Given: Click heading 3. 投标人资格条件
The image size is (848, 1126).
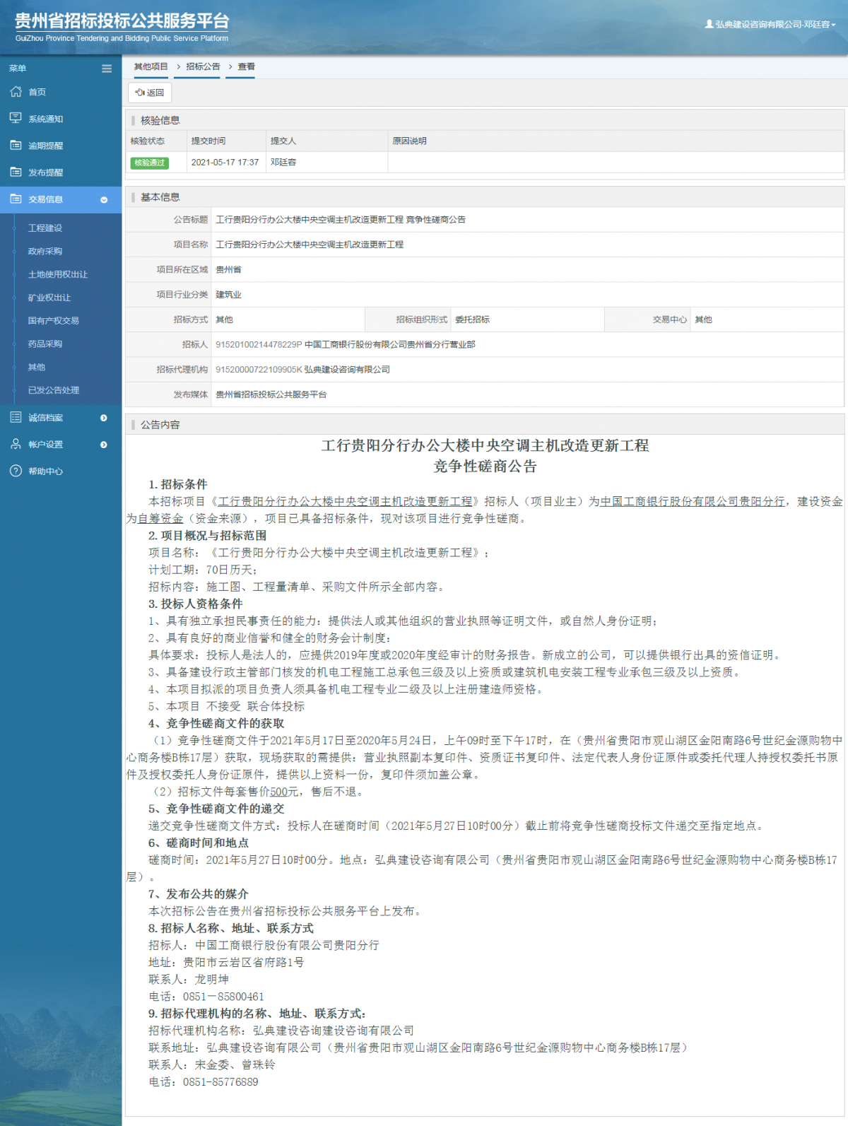Looking at the screenshot, I should click(195, 604).
